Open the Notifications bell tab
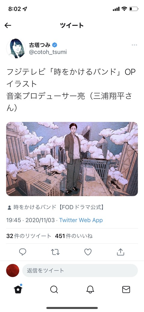The image size is (144, 312). (x=90, y=289)
